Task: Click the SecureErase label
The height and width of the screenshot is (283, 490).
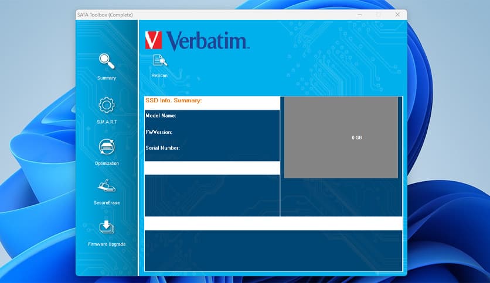Action: [x=107, y=202]
